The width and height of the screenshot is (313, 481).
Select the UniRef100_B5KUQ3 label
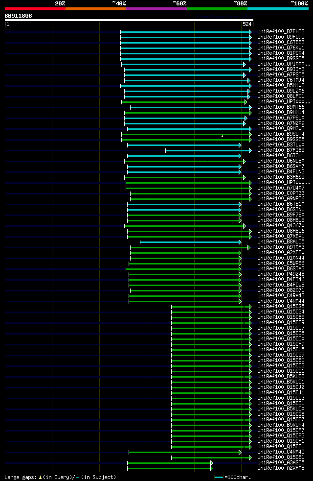(x=281, y=376)
